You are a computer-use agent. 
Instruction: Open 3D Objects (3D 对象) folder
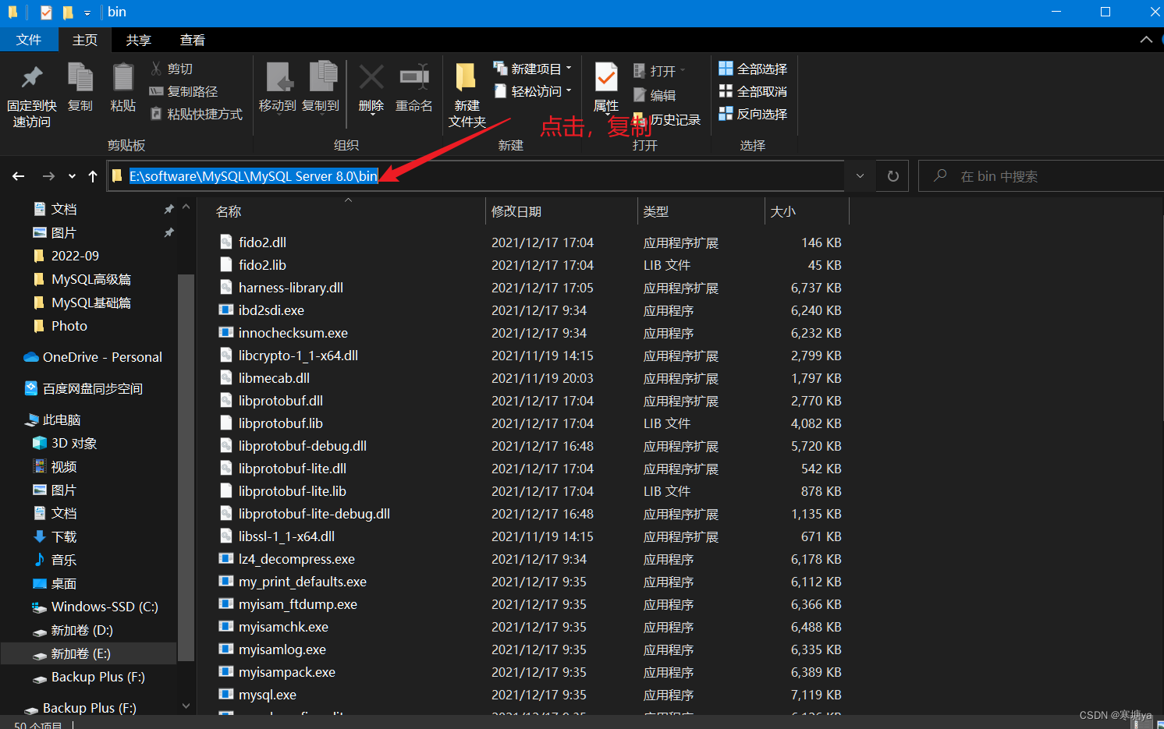coord(66,443)
